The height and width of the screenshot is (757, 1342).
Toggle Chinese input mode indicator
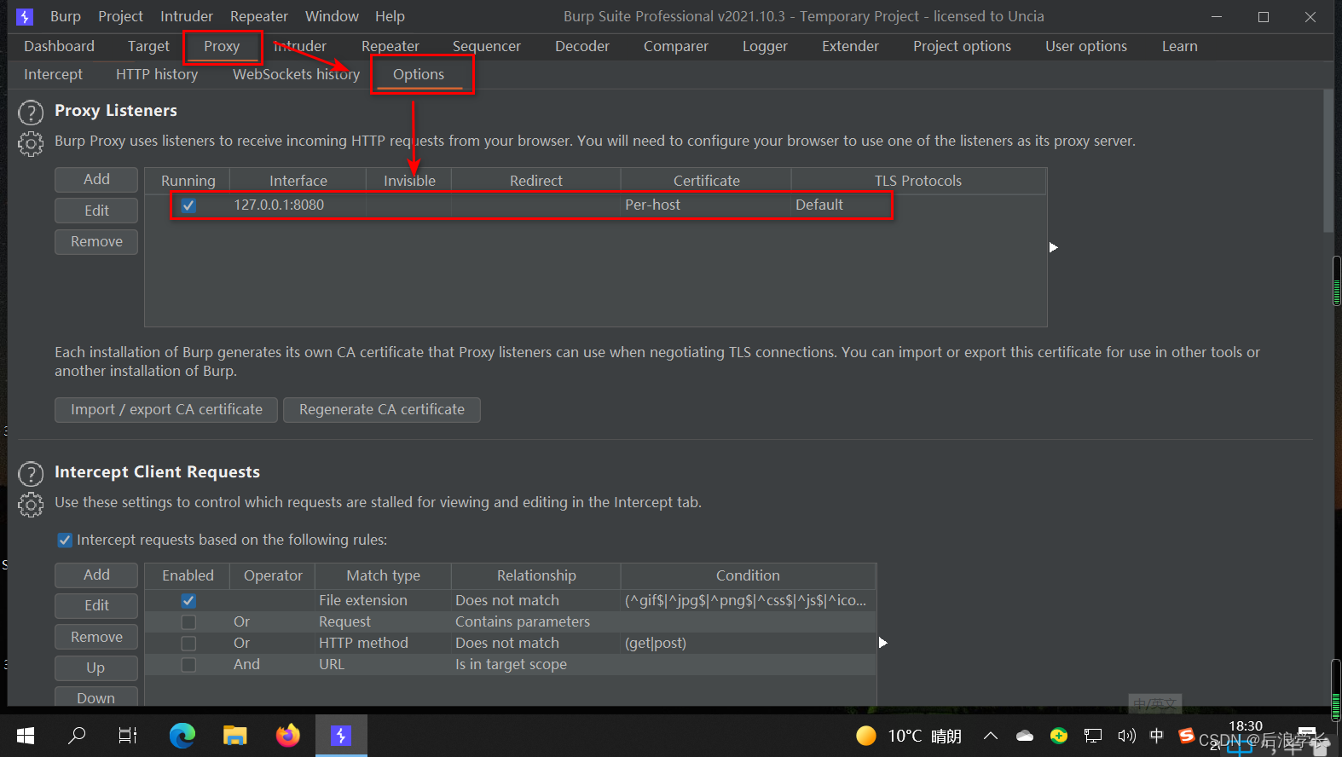[1157, 735]
